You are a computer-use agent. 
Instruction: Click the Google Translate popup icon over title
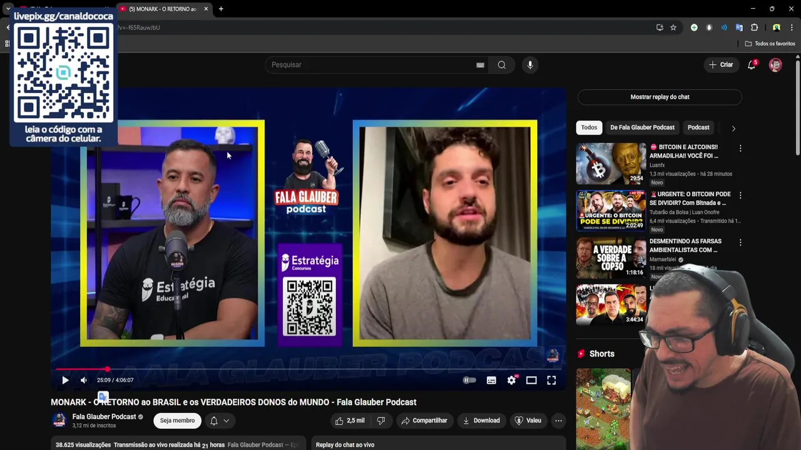tap(103, 396)
